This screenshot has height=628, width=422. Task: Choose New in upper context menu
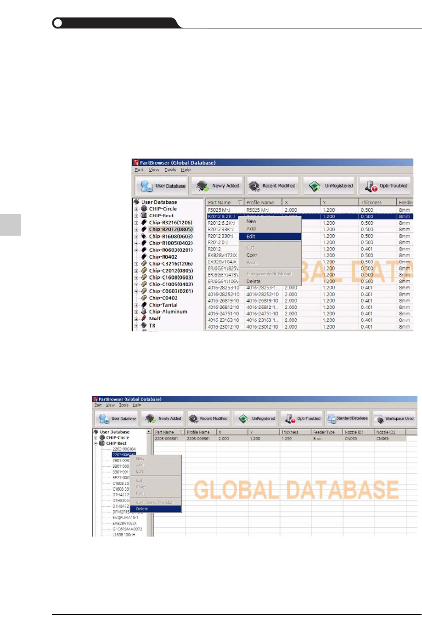pos(270,221)
